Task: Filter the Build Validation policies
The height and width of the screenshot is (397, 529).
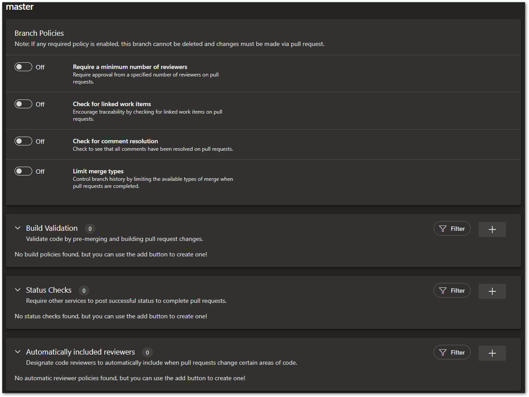Action: point(452,229)
